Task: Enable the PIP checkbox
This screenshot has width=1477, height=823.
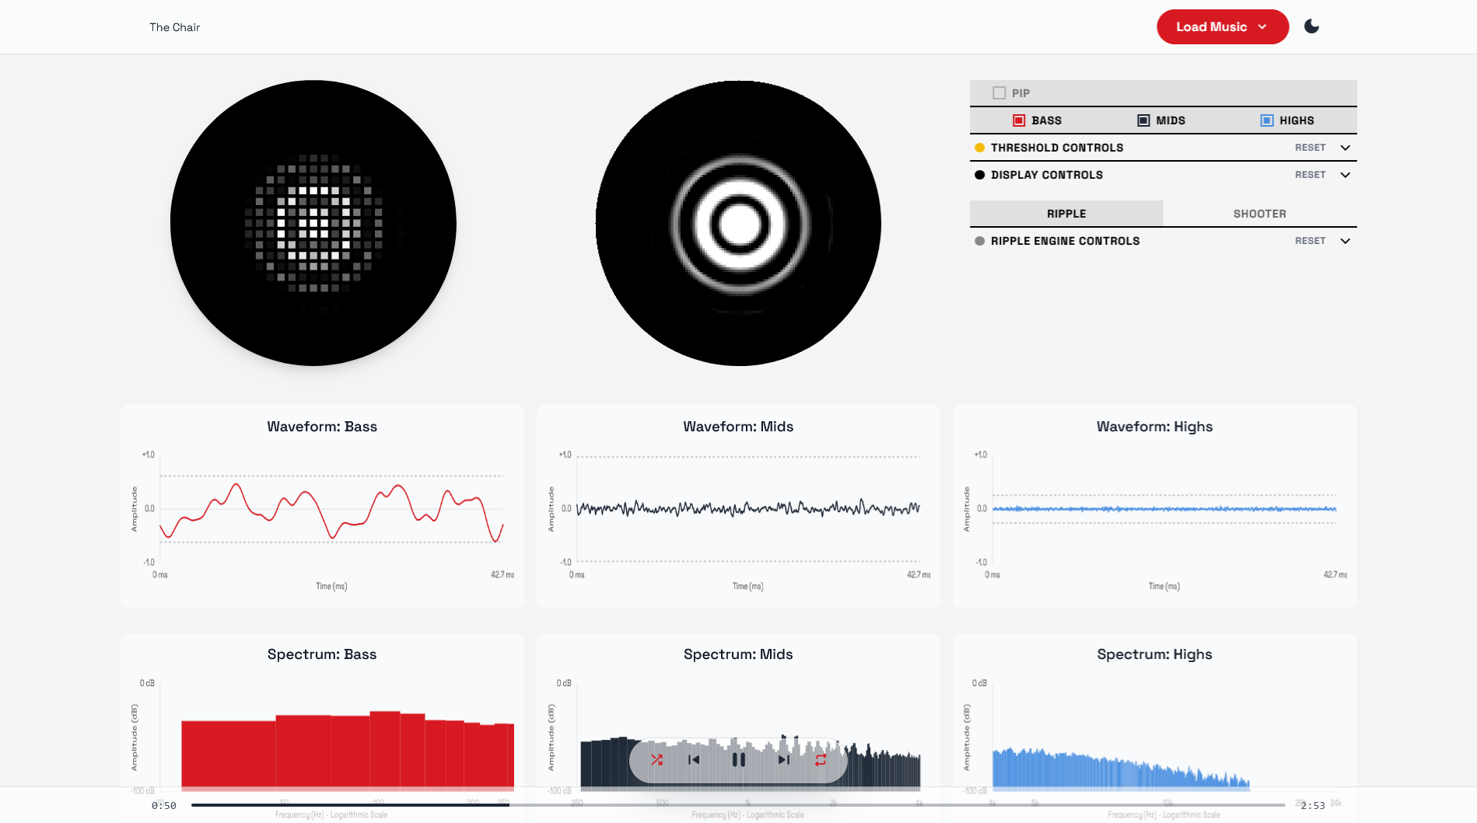Action: [x=999, y=93]
